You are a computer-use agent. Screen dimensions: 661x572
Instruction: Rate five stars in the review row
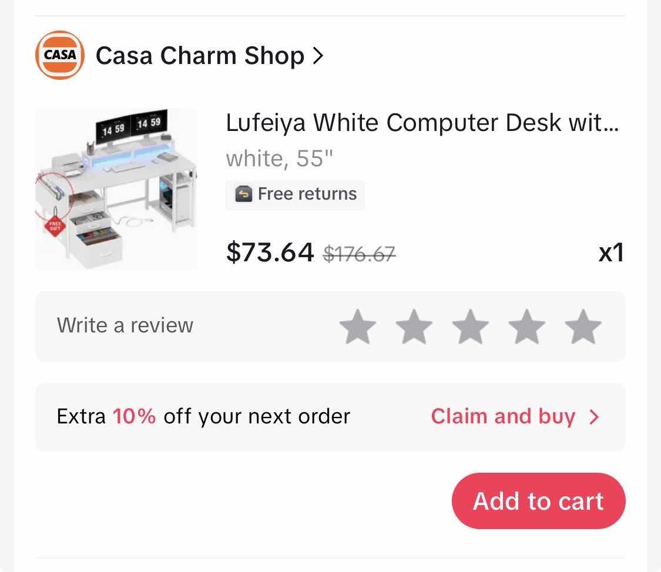[583, 327]
